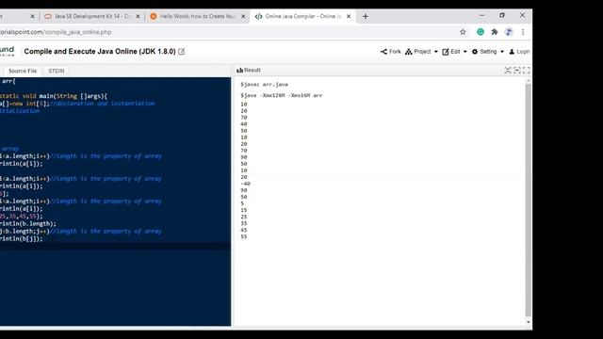This screenshot has width=603, height=339.
Task: Click the 'Compile and Execute Java Online' title
Action: coord(100,51)
